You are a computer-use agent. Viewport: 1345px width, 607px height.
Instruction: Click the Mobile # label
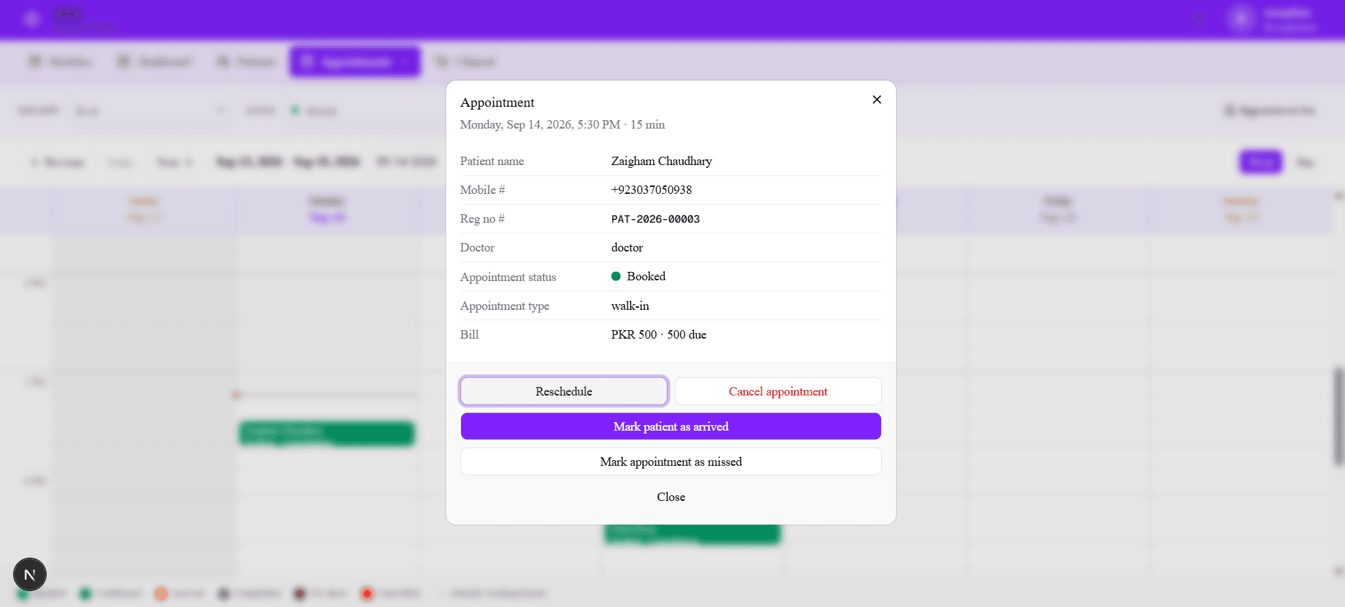click(482, 190)
